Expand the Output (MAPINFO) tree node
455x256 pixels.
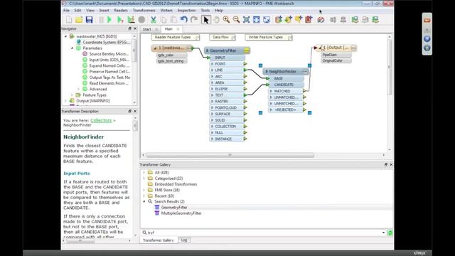[x=65, y=101]
